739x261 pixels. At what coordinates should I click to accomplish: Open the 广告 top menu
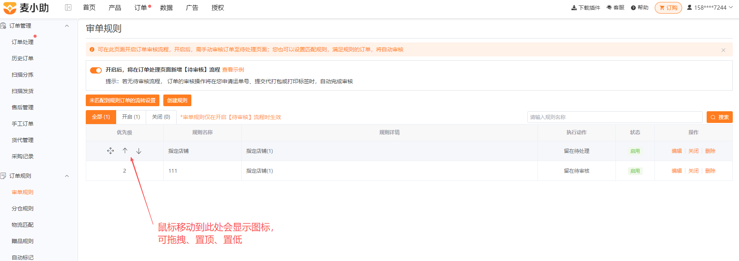coord(192,7)
